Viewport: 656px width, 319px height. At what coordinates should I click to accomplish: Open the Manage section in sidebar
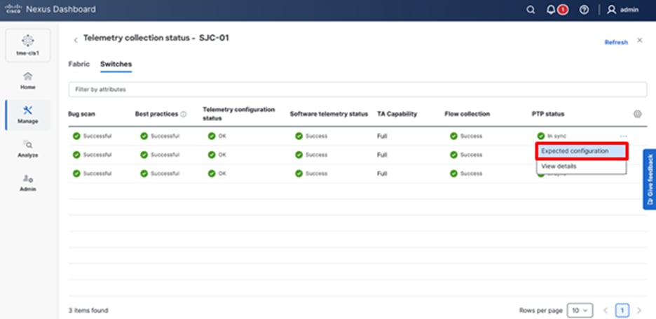tap(28, 115)
